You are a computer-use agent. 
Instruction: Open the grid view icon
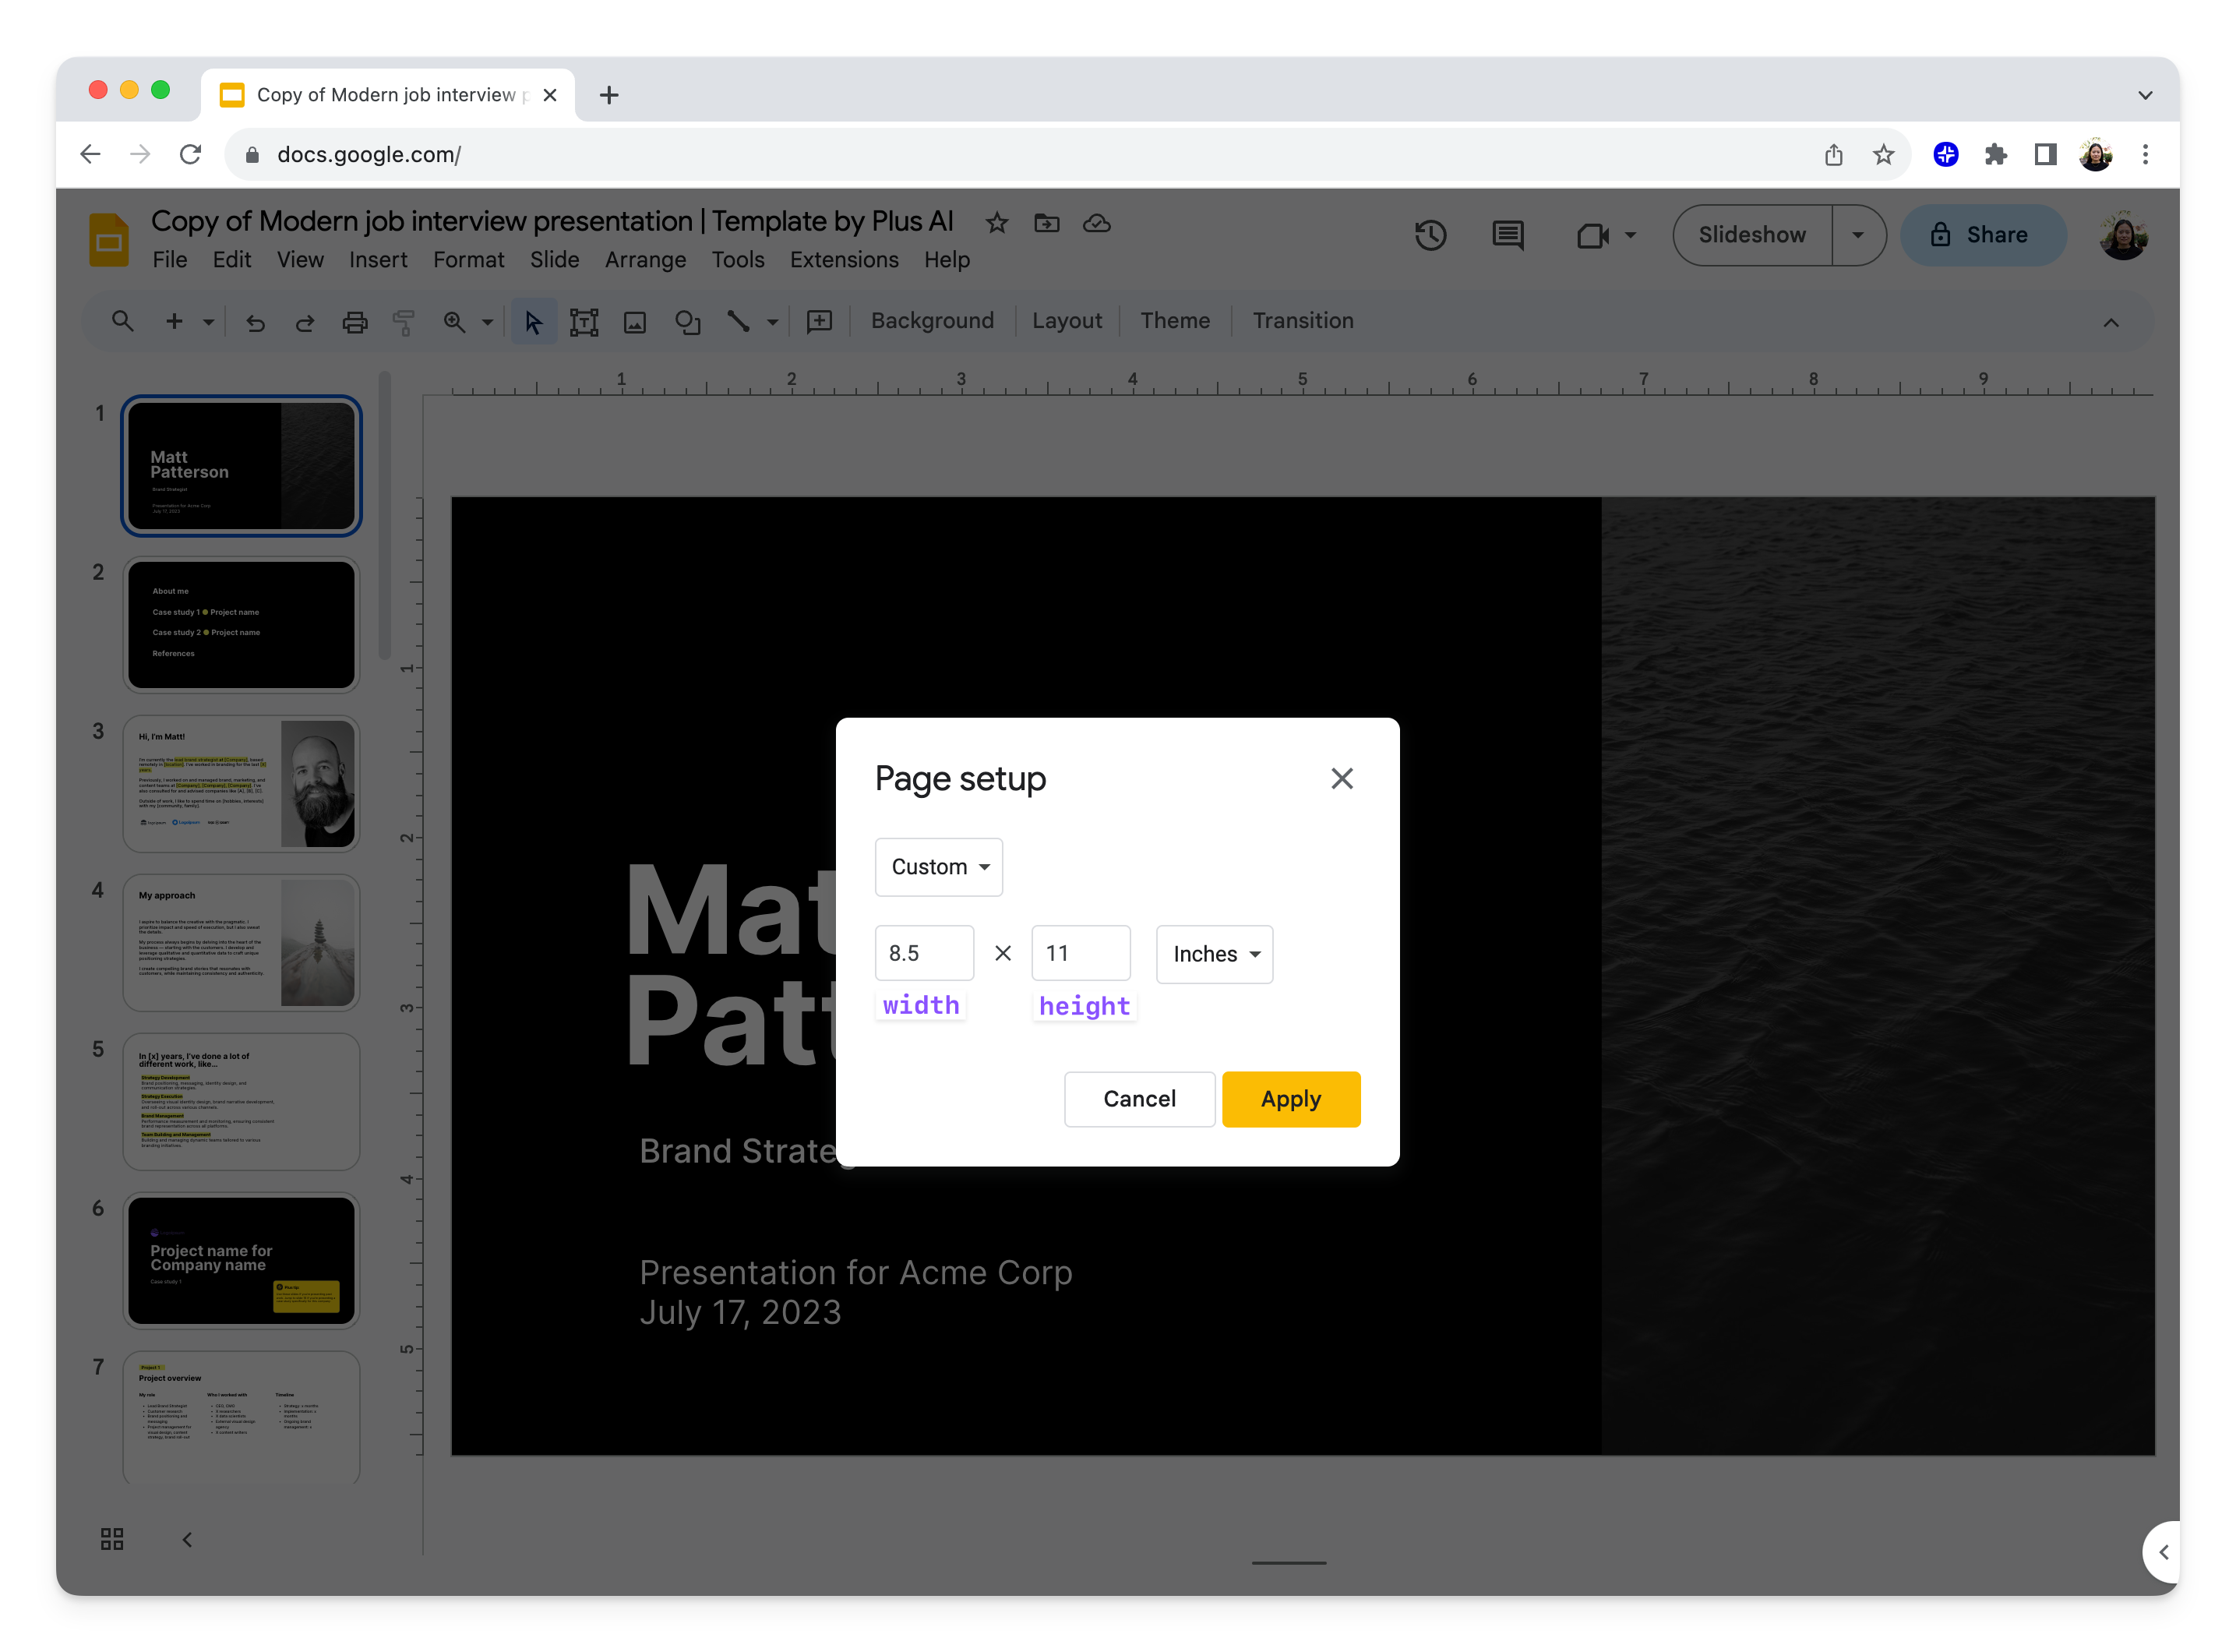(112, 1539)
